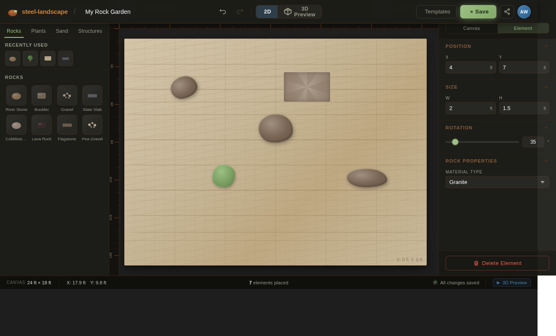Viewport: 556px width, 336px height.
Task: Select the Boulder rock tool
Action: pyautogui.click(x=42, y=95)
